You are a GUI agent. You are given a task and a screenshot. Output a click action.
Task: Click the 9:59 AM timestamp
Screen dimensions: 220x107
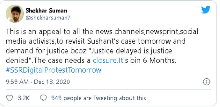(17, 82)
